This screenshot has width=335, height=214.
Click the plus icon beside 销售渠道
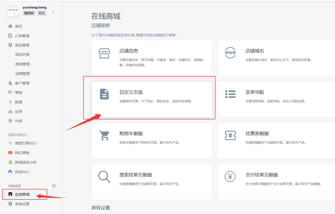[54, 186]
